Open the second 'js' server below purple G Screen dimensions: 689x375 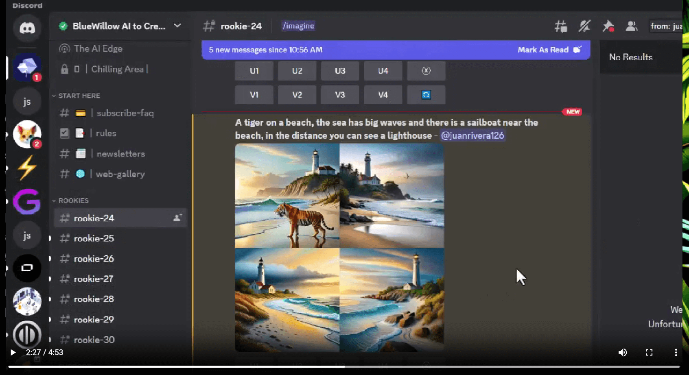(27, 235)
